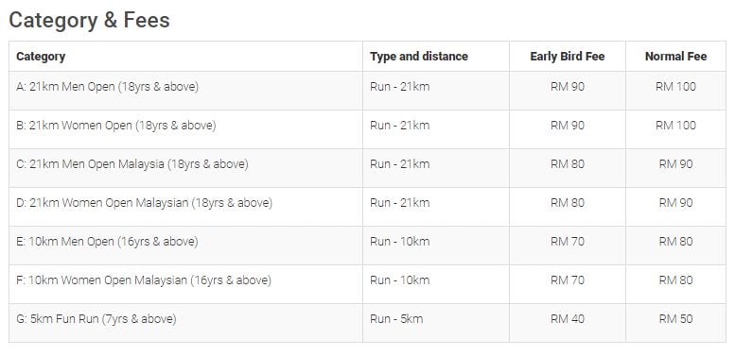Click RM 100 normal fee in category A row
Image resolution: width=735 pixels, height=356 pixels.
point(675,87)
